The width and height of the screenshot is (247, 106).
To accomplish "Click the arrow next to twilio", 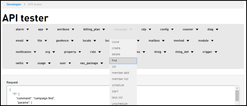I will 27,63.
